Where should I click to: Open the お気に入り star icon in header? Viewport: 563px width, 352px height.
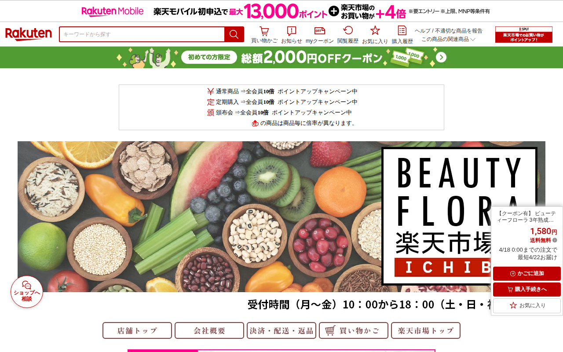point(375,35)
